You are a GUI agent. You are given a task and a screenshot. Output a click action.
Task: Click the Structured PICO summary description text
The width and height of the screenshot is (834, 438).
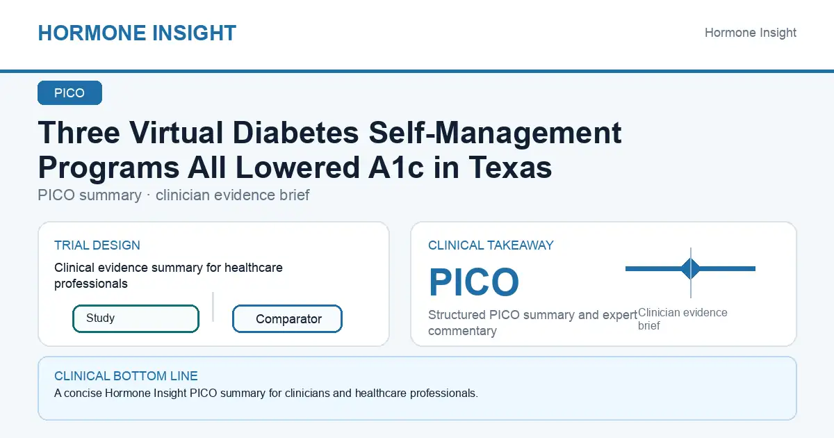coord(532,323)
